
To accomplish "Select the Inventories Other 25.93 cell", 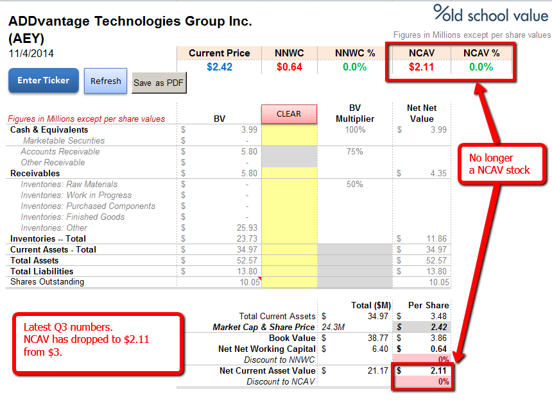I will [219, 228].
